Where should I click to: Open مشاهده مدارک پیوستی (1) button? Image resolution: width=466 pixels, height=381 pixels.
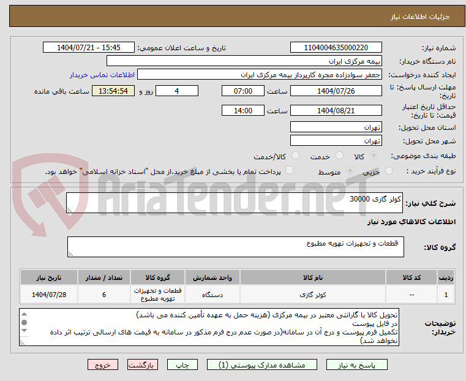coord(262,364)
